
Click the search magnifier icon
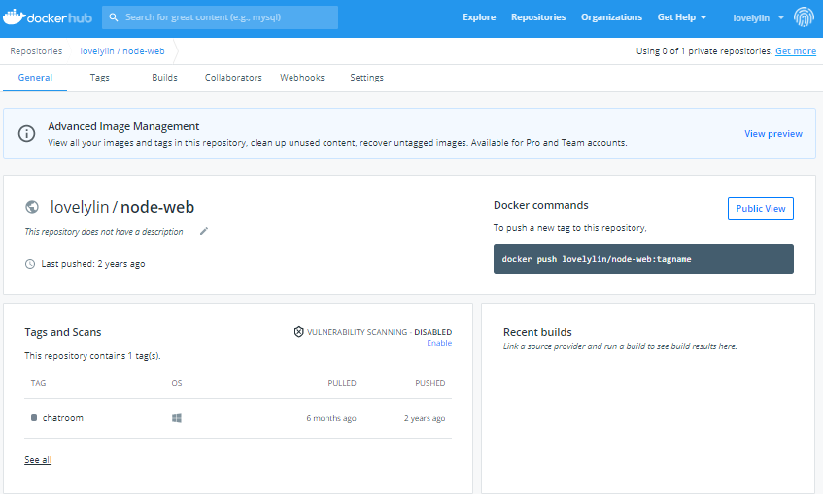[114, 17]
